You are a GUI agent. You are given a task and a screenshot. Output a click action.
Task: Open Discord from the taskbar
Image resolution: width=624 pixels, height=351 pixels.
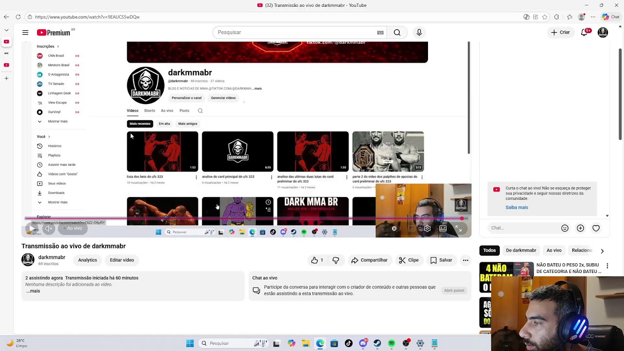coord(363,344)
